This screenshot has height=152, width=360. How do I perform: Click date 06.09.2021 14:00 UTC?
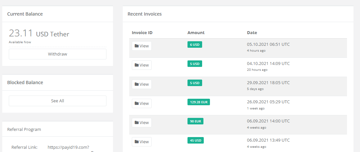269,121
